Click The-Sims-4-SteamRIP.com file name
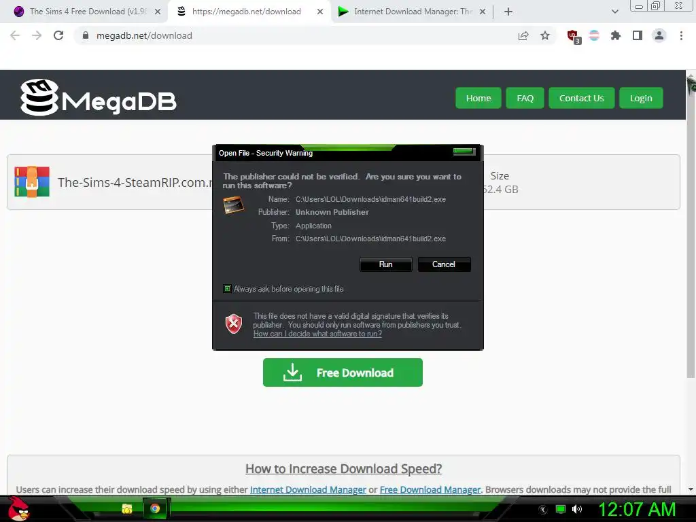Image resolution: width=696 pixels, height=522 pixels. 135,182
